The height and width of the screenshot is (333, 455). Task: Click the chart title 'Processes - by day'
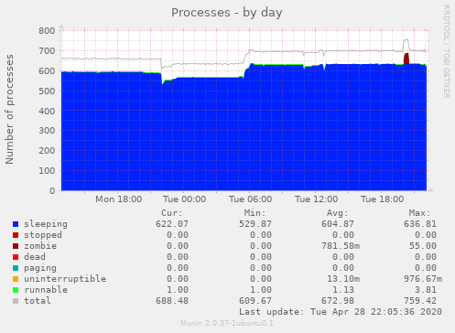click(226, 13)
